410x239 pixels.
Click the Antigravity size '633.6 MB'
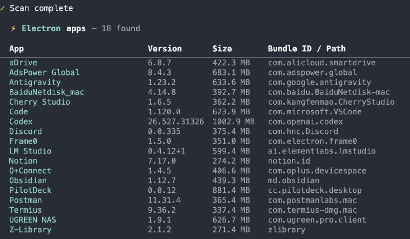[x=231, y=83]
